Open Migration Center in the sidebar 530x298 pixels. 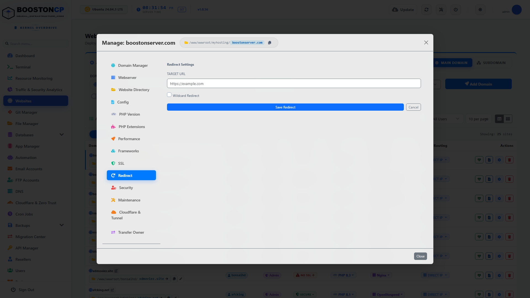pos(36,237)
